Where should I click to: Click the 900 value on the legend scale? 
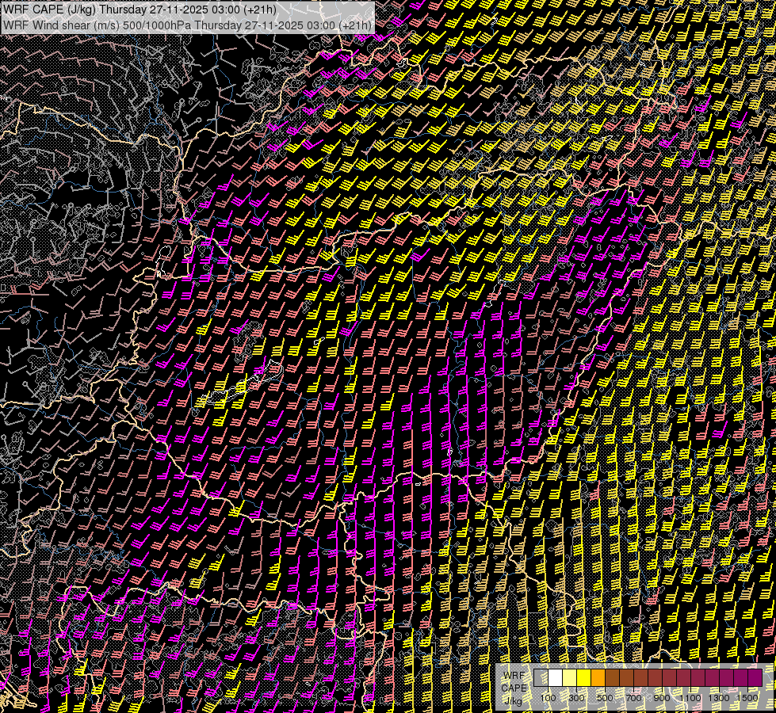click(x=662, y=698)
